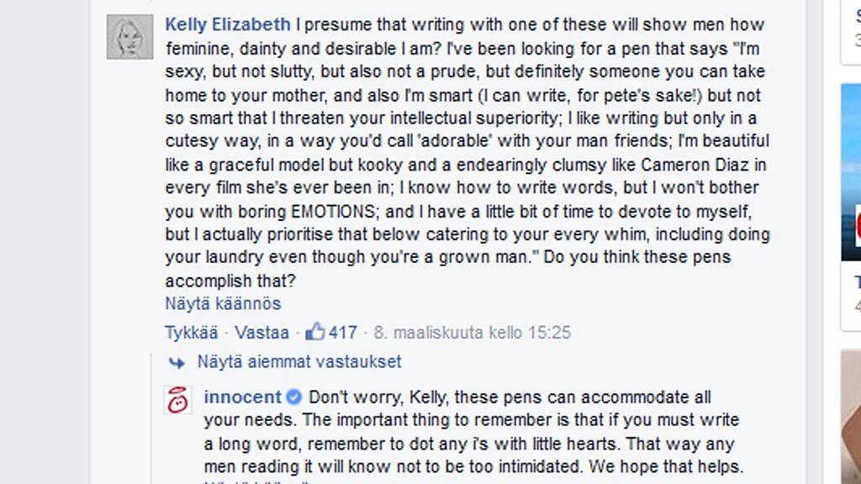The width and height of the screenshot is (861, 484).
Task: Open the 8. maaliskuuta kello 15:25 timestamp
Action: (x=472, y=332)
